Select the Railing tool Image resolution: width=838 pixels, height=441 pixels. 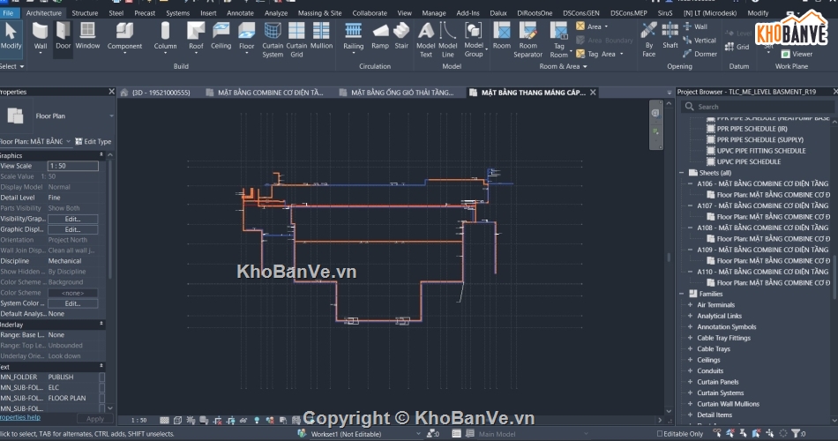coord(353,37)
